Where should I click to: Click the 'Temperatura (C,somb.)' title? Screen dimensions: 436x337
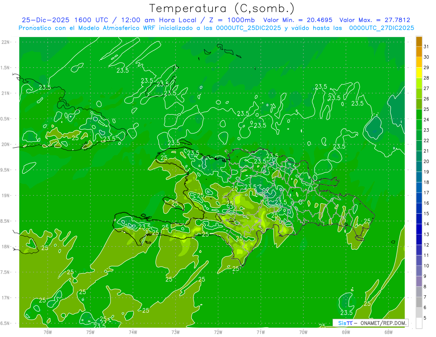222,8
